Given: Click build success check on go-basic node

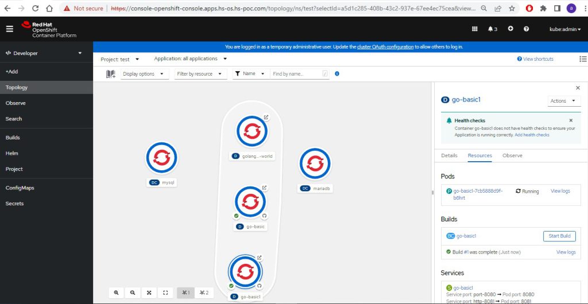Looking at the screenshot, I should point(236,216).
